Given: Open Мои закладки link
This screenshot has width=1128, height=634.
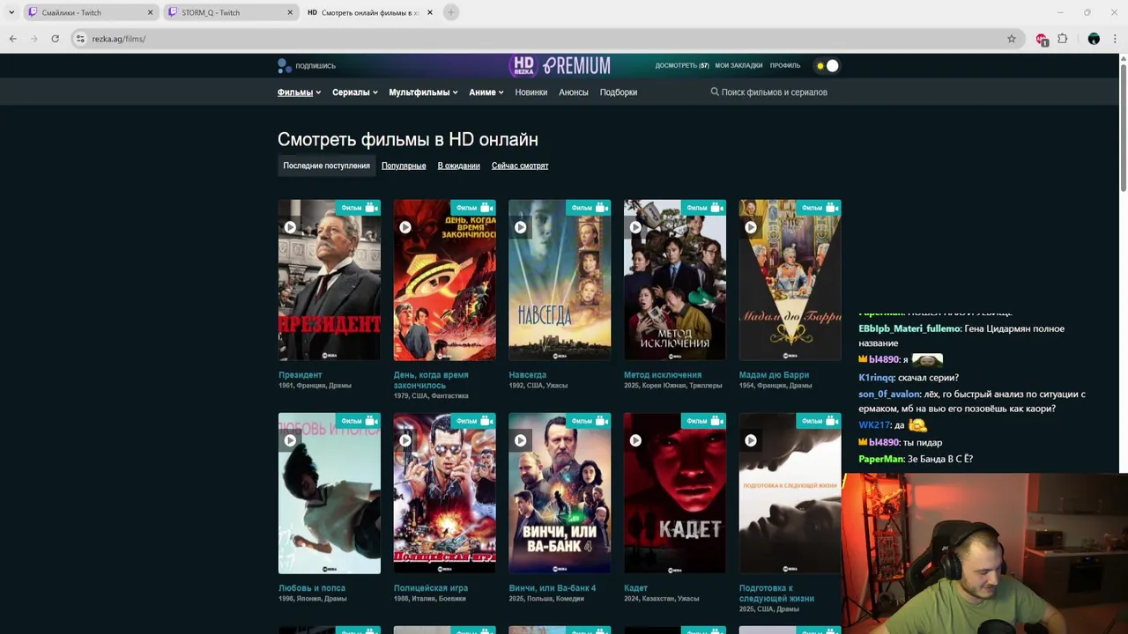Looking at the screenshot, I should point(738,65).
